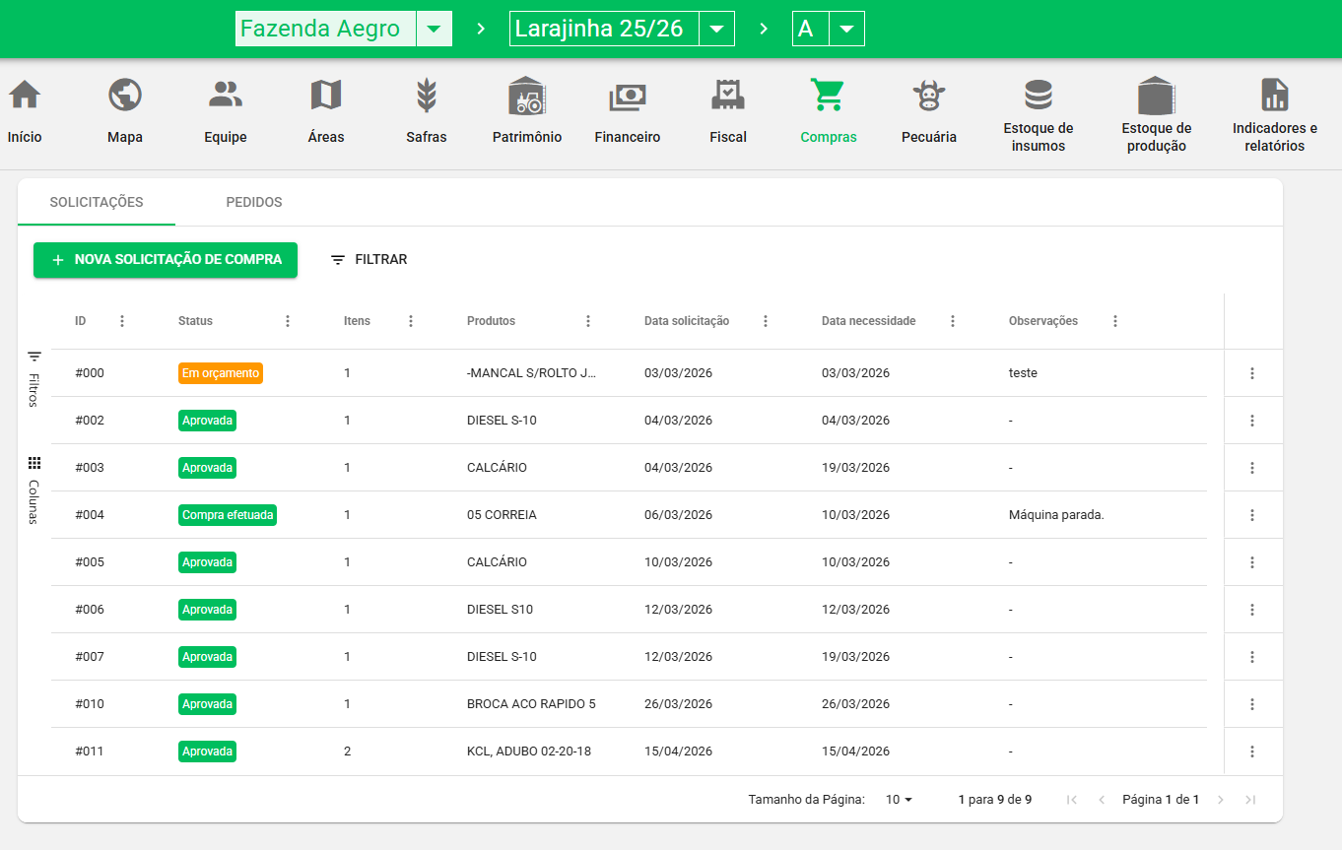Open the Financeiro money icon
This screenshot has height=850, width=1342.
coord(627,97)
